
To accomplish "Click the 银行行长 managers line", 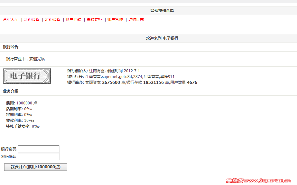I will (121, 77).
